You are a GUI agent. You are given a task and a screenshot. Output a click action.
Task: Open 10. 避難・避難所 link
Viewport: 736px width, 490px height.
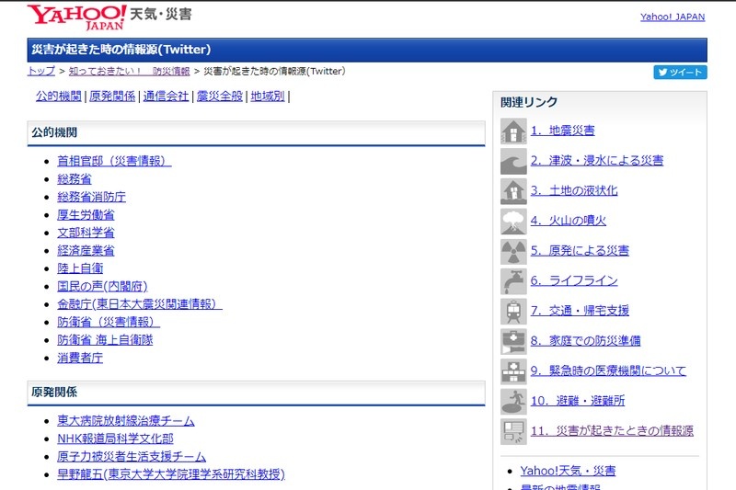click(x=578, y=401)
